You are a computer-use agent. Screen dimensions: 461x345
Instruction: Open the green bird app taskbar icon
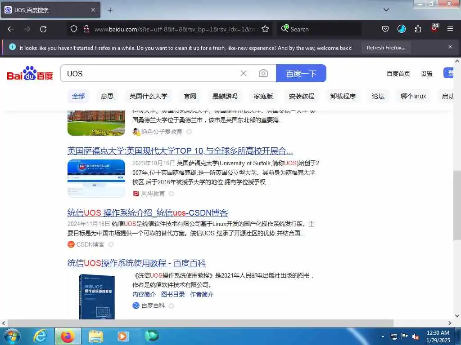(x=152, y=336)
